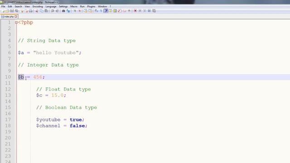The width and height of the screenshot is (290, 163).
Task: Click the value 15.0 on line 13
Action: 58,96
